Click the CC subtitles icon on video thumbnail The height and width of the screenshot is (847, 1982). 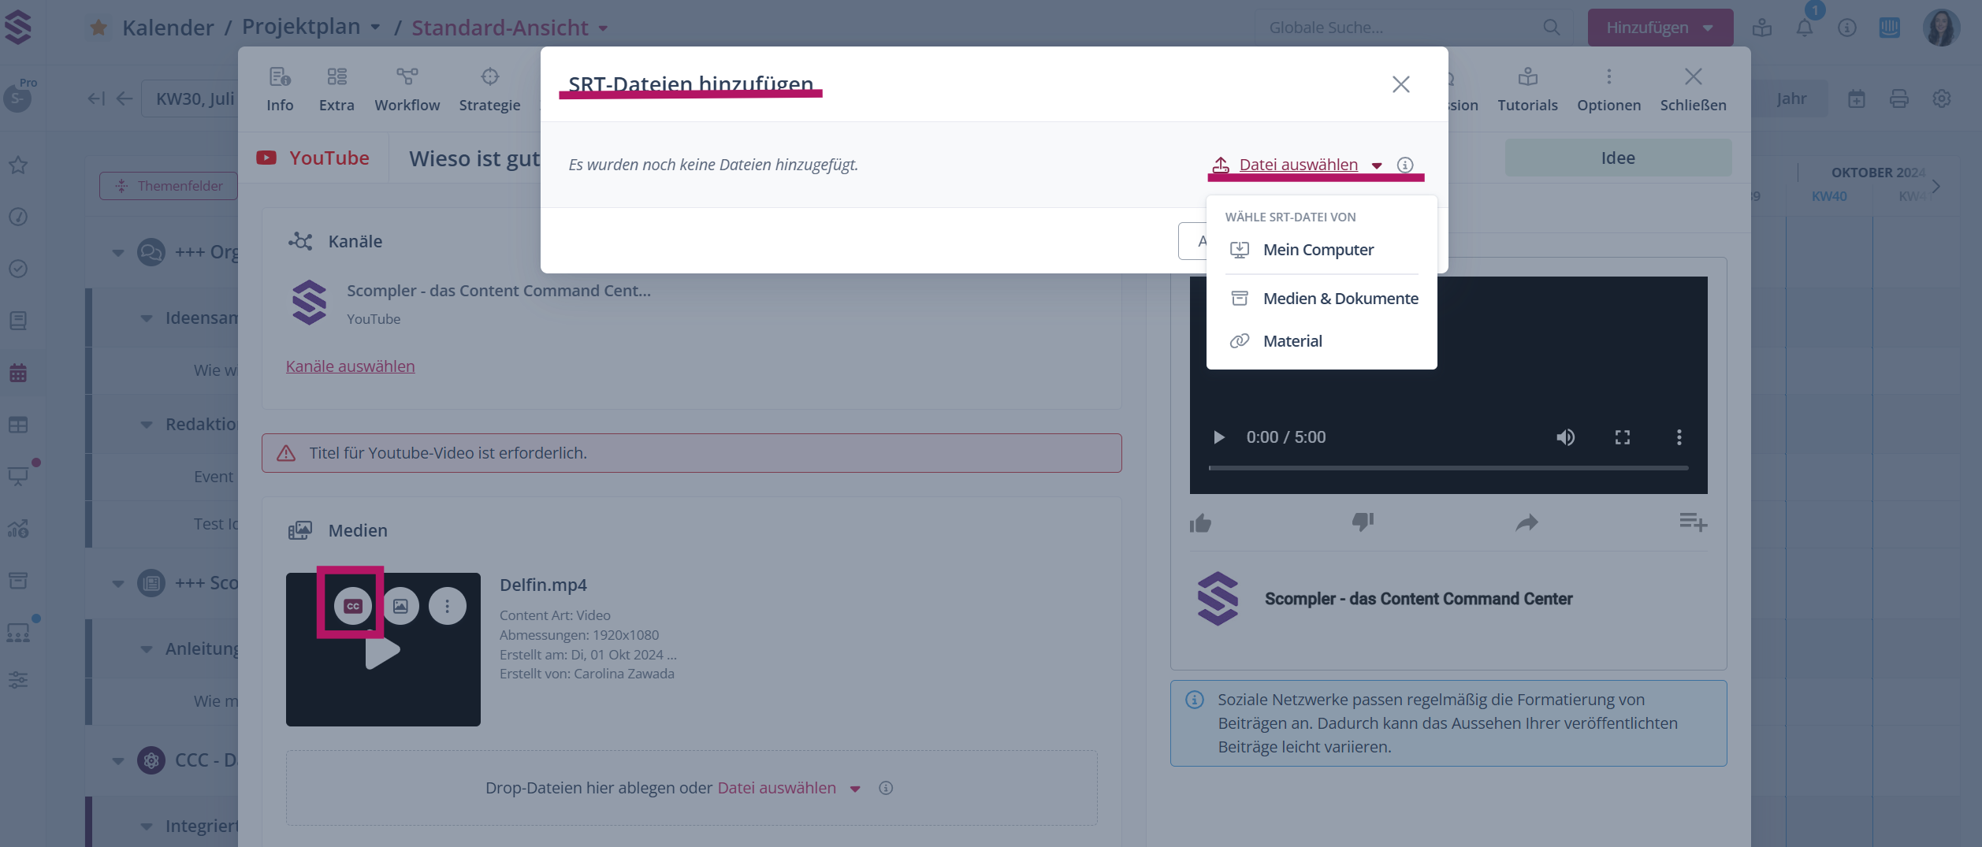pos(352,606)
